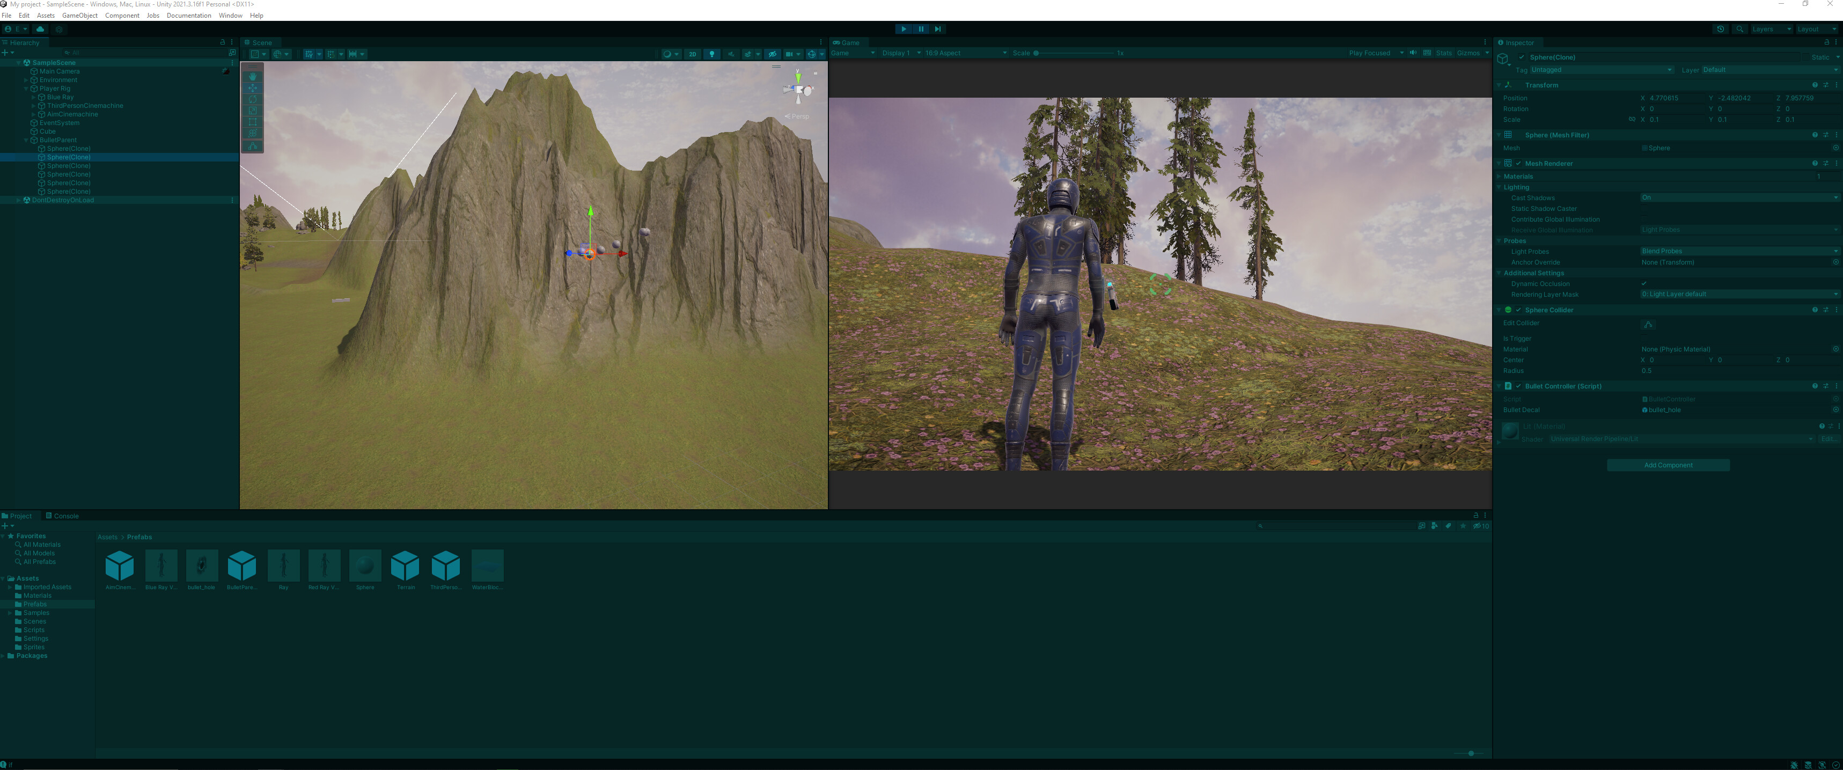Toggle the 2D view mode in Scene view

tap(692, 54)
